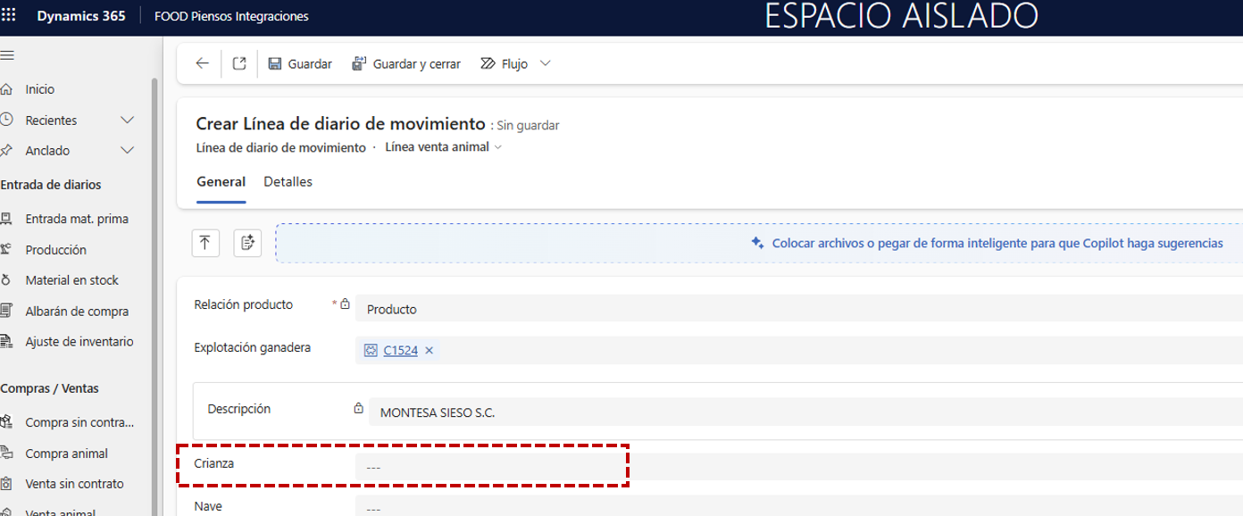Click the back arrow in the toolbar

[203, 63]
